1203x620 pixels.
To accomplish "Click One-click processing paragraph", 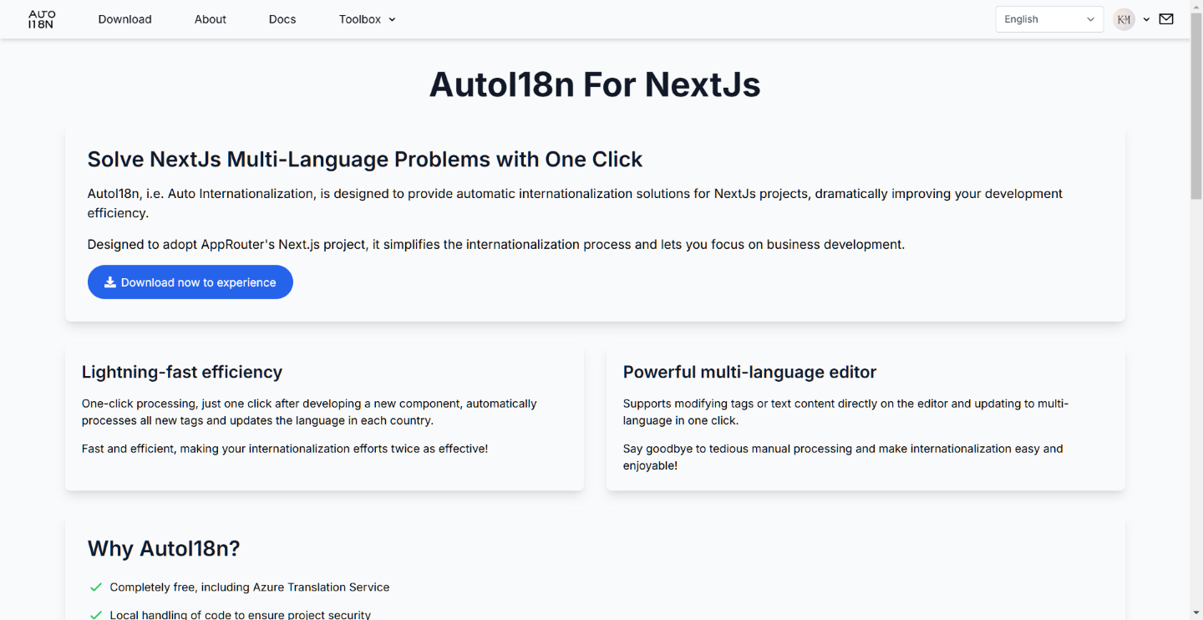I will point(309,412).
